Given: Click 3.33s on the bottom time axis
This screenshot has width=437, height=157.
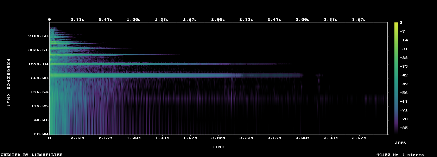Looking at the screenshot, I should 331,138.
